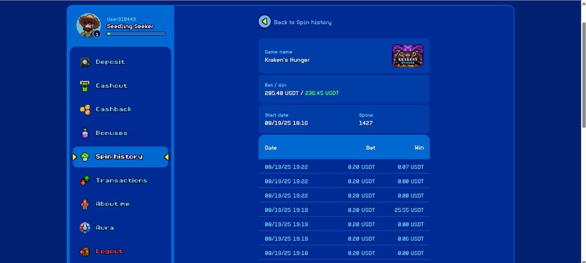Click the potion bottle icon beside Bonuses

click(x=85, y=133)
